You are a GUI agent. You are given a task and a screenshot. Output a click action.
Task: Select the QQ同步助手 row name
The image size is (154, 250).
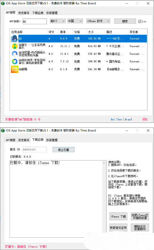[32, 61]
